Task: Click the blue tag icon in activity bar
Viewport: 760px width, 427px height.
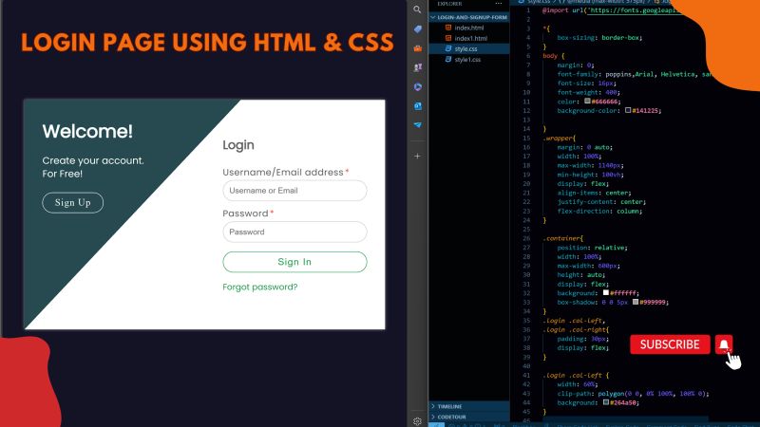Action: click(417, 29)
